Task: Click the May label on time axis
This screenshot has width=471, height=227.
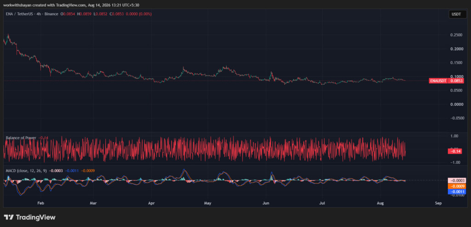Action: (207, 203)
